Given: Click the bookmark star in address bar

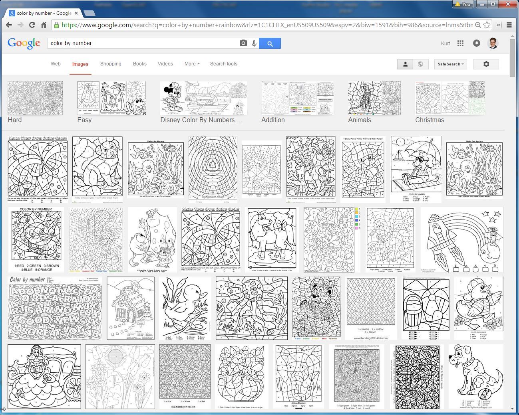Looking at the screenshot, I should (x=487, y=25).
